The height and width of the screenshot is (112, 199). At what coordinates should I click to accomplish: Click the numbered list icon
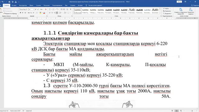(54, 9)
